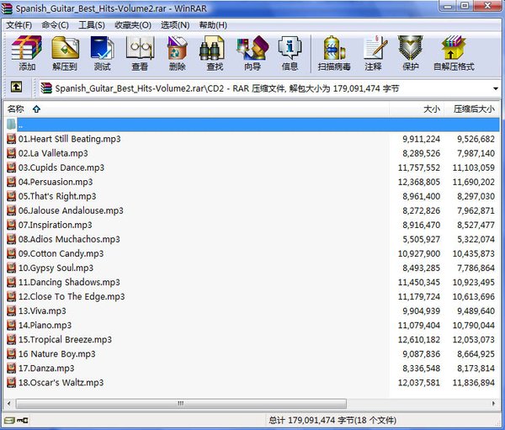Image resolution: width=505 pixels, height=430 pixels.
Task: Go up one folder level with arrow button
Action: [x=17, y=87]
